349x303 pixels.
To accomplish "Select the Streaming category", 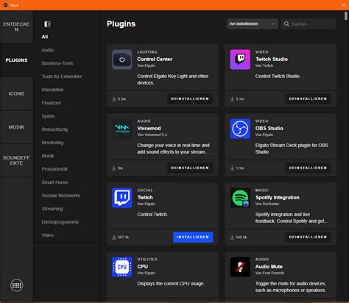I will pos(52,209).
